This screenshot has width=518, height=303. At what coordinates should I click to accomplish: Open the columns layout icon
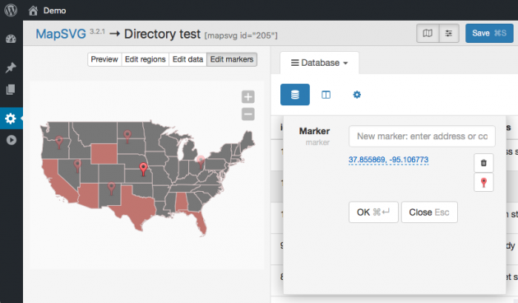pyautogui.click(x=326, y=95)
